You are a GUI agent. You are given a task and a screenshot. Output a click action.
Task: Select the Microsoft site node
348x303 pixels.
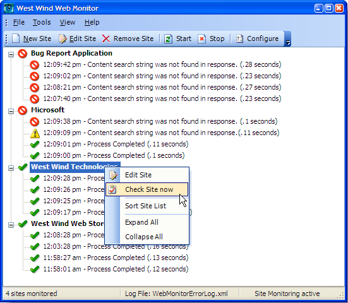click(x=48, y=110)
